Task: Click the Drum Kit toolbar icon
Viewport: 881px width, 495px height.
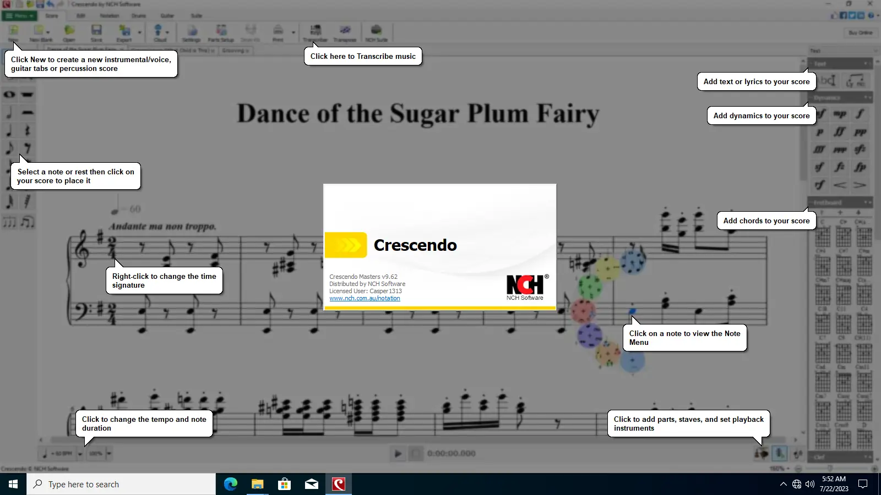Action: click(251, 32)
